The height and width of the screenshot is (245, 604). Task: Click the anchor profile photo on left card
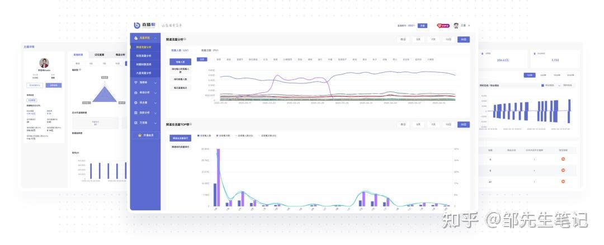tap(44, 63)
